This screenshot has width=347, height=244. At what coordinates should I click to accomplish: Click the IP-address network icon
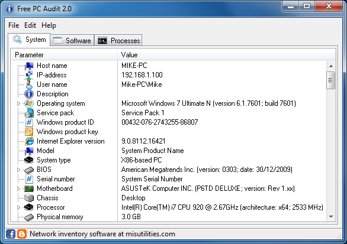29,75
